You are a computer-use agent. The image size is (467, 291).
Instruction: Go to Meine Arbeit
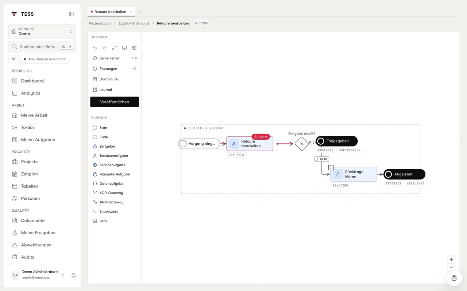[x=42, y=115]
